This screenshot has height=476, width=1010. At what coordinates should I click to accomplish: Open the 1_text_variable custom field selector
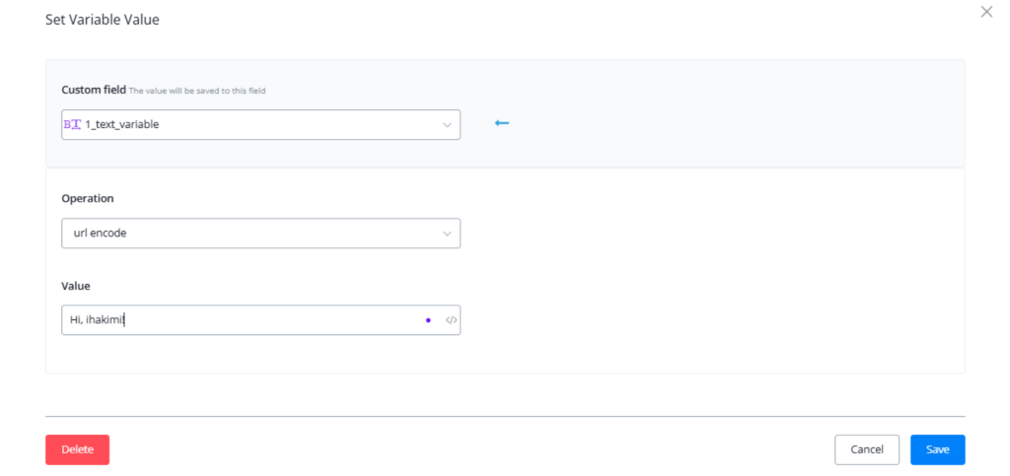(x=256, y=125)
